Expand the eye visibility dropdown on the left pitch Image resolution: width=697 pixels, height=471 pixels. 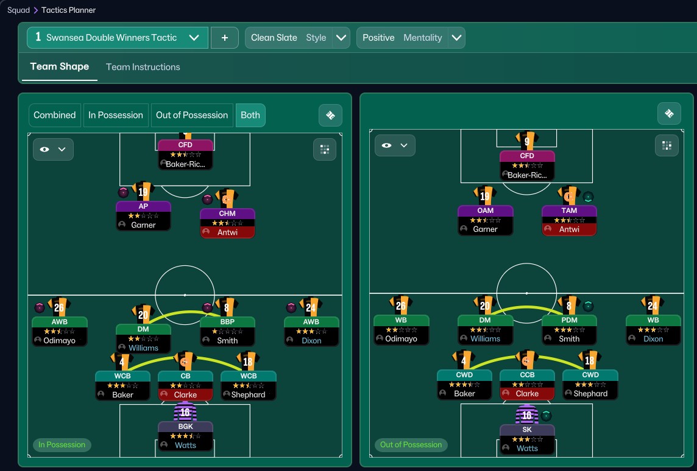click(53, 149)
